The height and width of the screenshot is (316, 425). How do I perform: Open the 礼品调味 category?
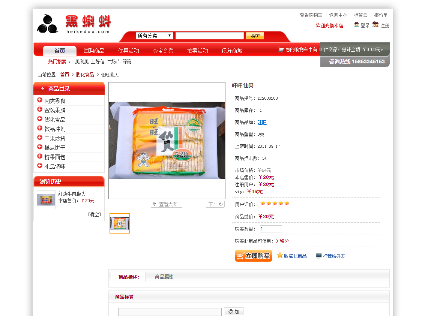click(x=55, y=166)
